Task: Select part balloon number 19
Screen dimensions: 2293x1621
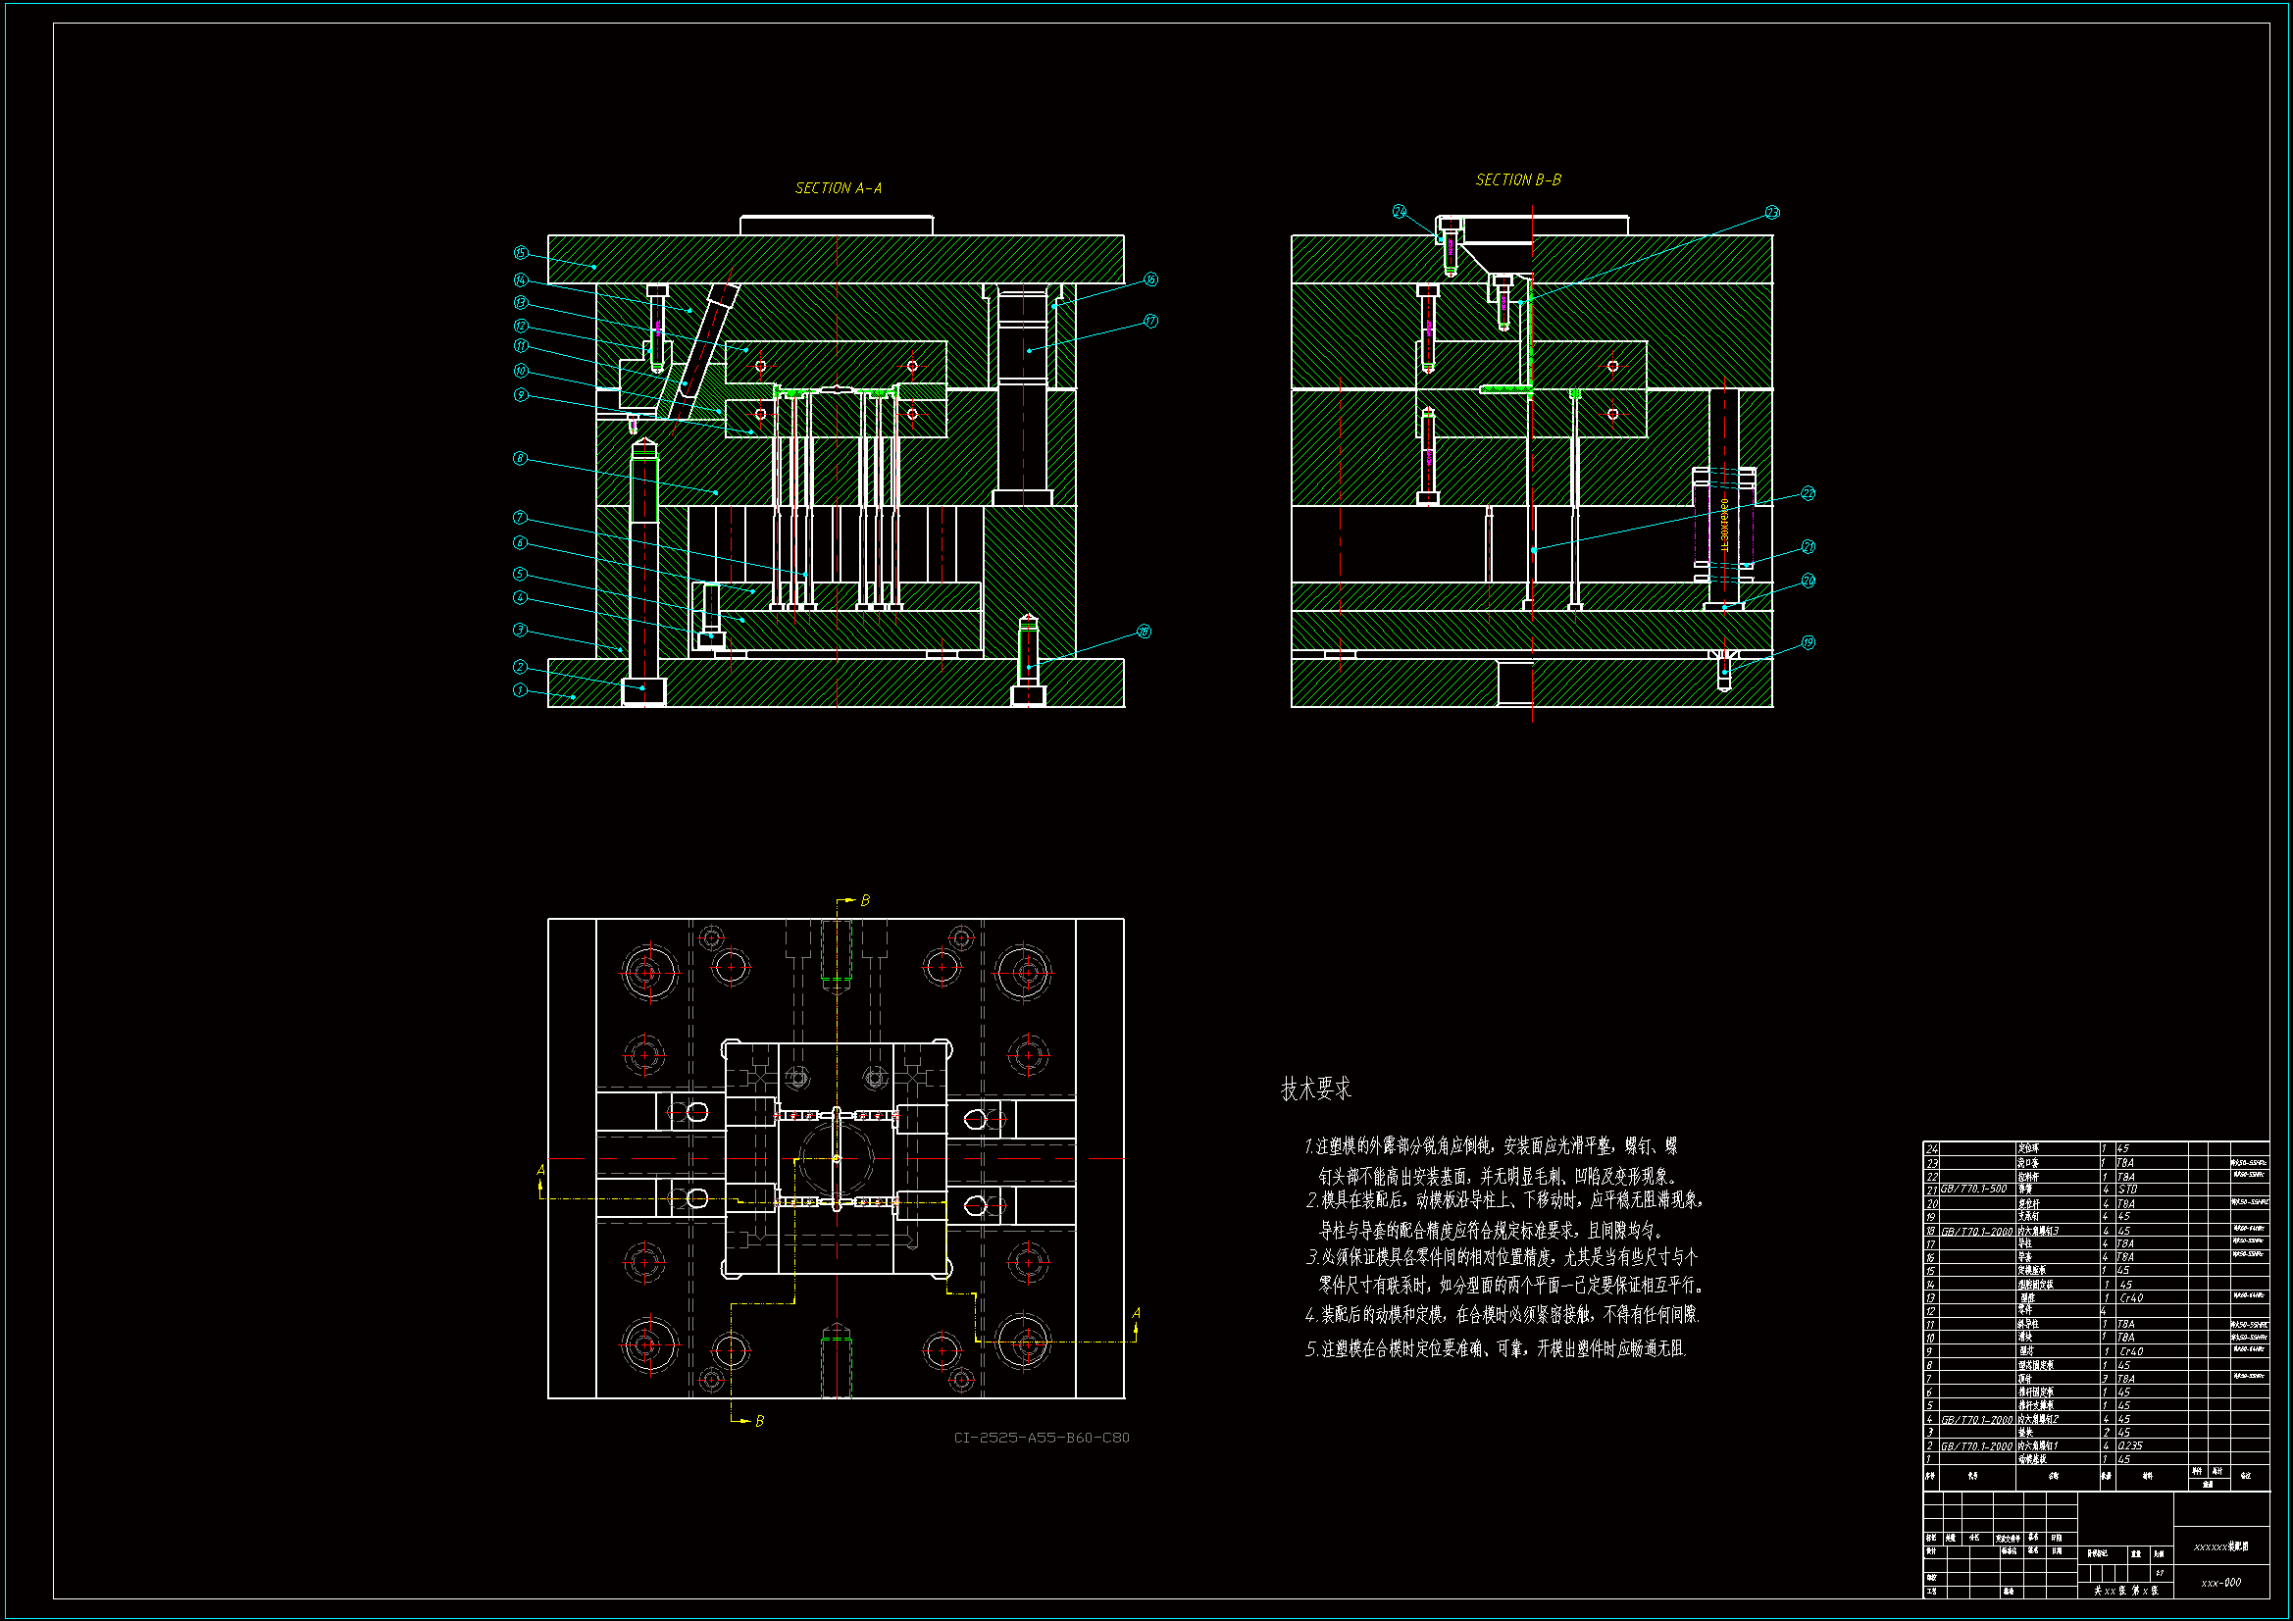Action: [x=1808, y=642]
